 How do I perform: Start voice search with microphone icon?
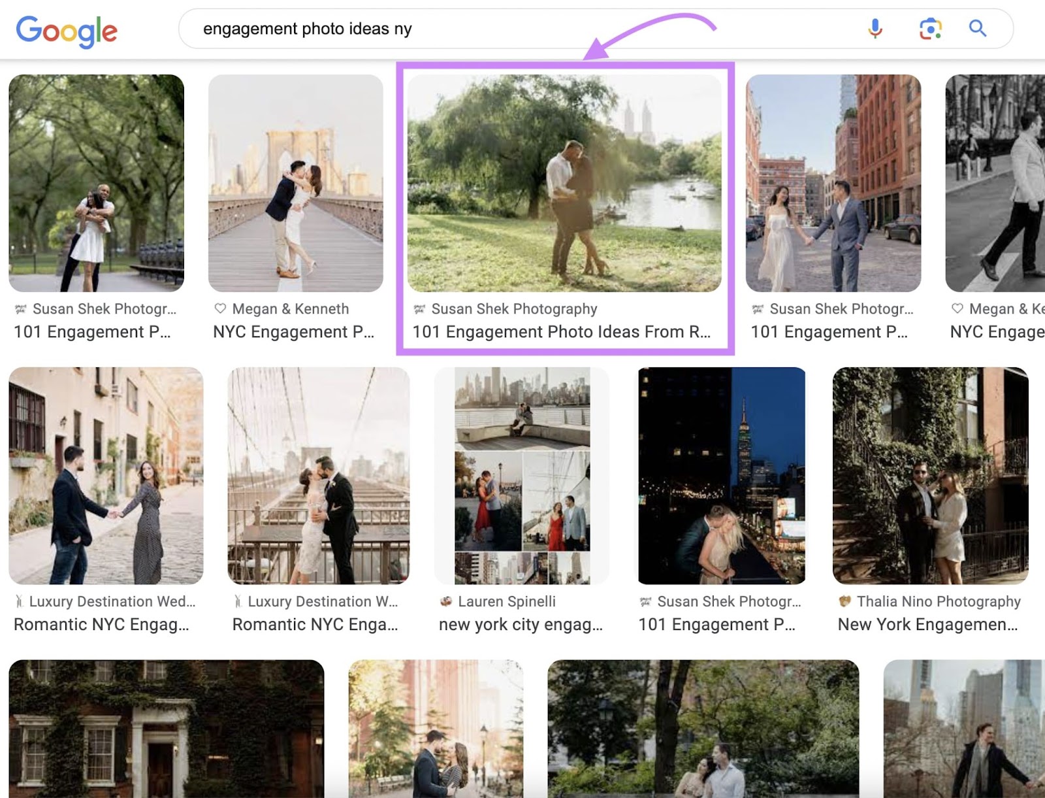pos(875,28)
